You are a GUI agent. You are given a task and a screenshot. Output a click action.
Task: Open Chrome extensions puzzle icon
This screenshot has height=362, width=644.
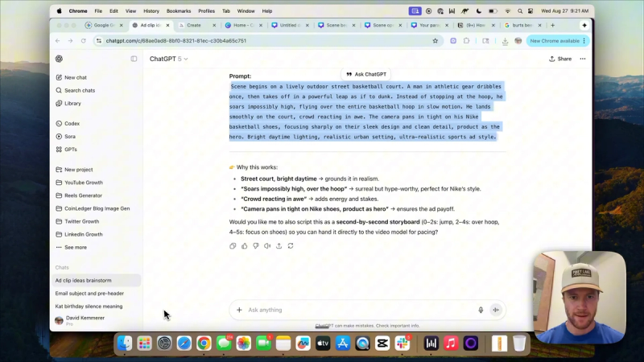(466, 41)
